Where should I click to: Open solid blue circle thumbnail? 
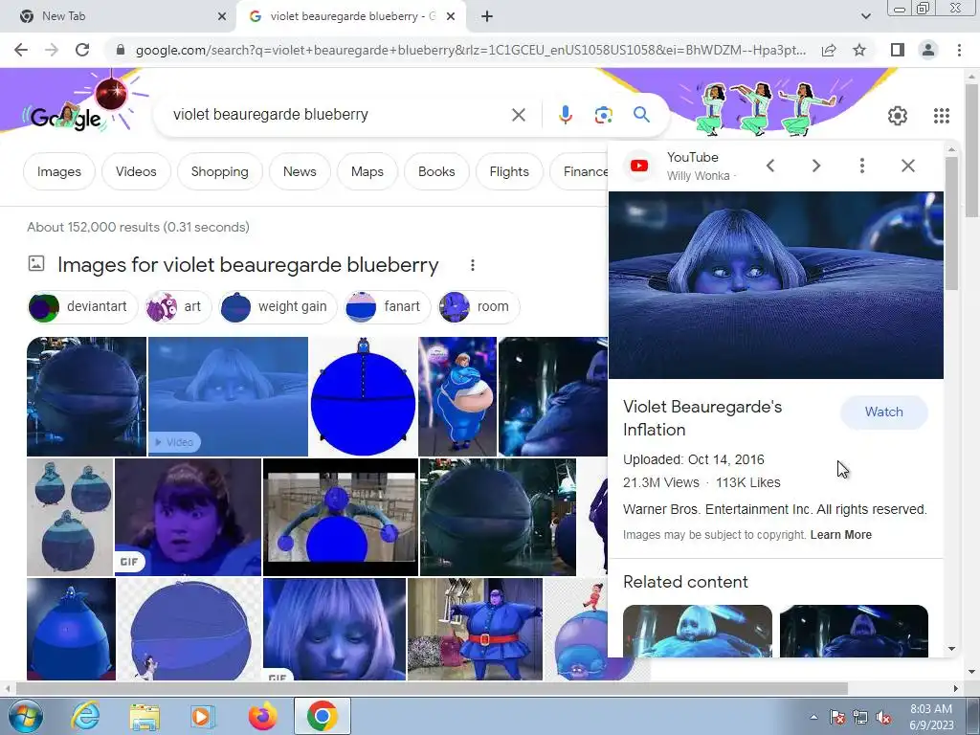[363, 397]
